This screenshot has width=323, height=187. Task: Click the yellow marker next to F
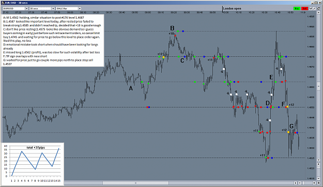(x=287, y=106)
